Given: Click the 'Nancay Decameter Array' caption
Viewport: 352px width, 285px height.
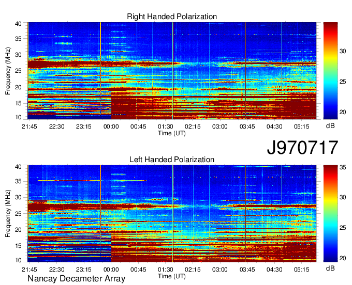Looking at the screenshot, I should coord(76,279).
